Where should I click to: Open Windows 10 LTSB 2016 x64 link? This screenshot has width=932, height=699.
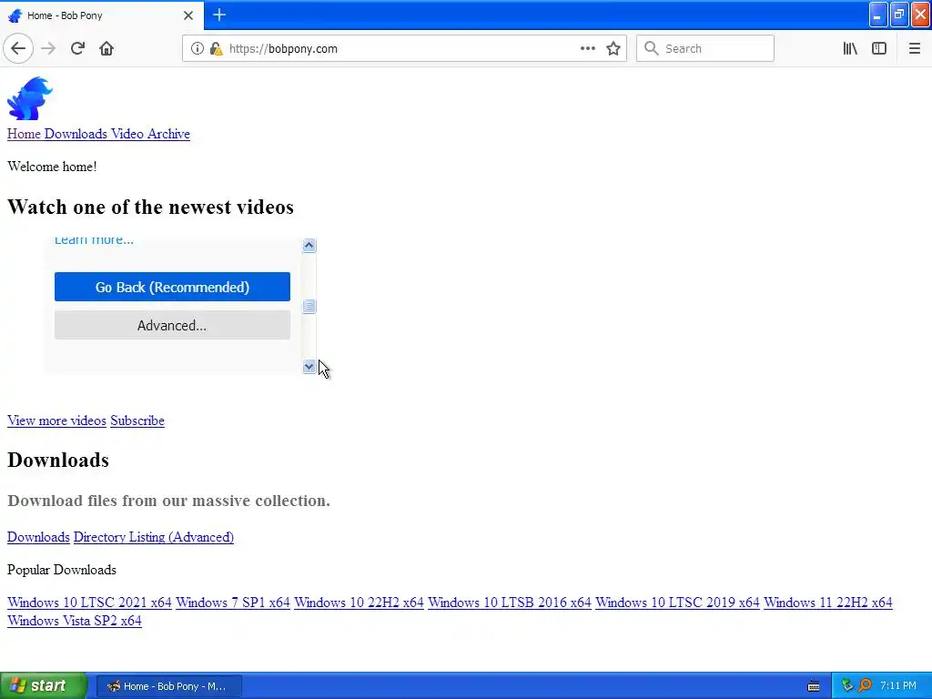[510, 603]
